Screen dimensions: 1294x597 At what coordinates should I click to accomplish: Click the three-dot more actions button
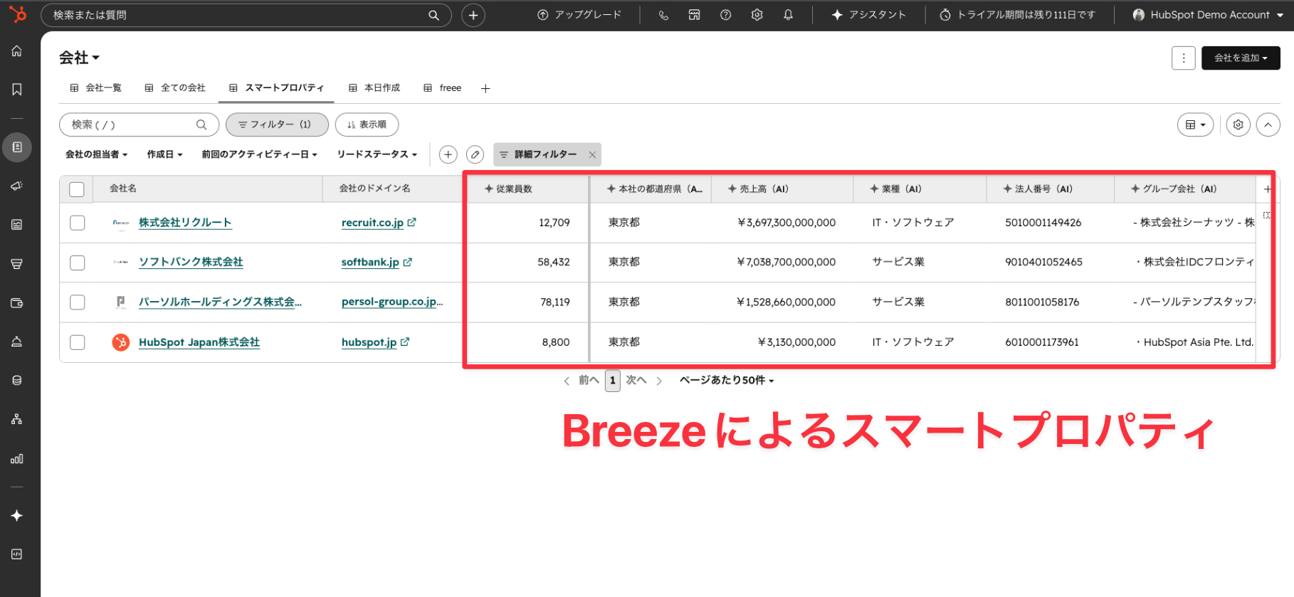pyautogui.click(x=1184, y=58)
